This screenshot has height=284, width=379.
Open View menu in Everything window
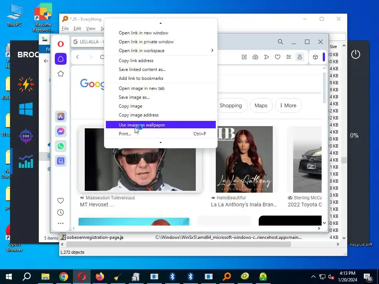91,28
